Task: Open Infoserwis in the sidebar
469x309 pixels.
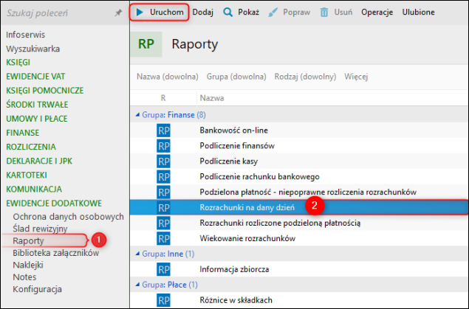Action: pos(25,35)
